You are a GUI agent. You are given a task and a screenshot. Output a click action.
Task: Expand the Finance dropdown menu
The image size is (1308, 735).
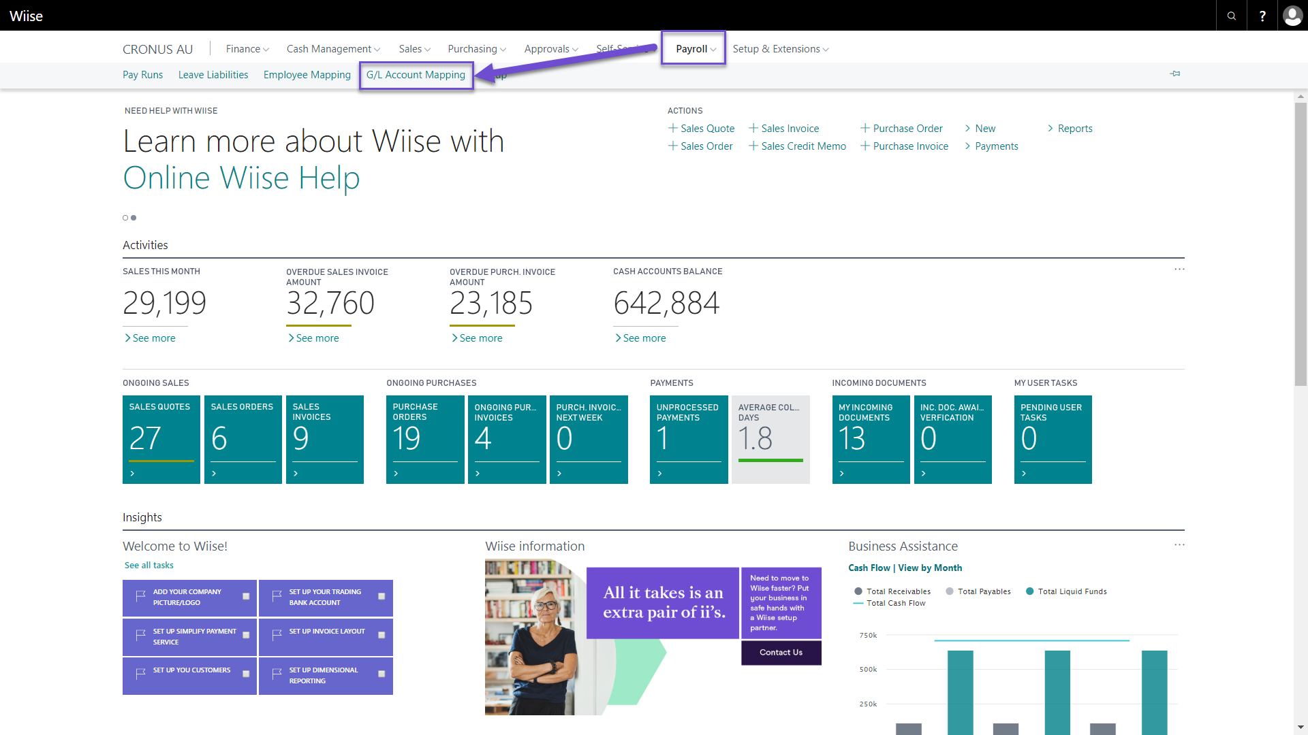click(x=245, y=48)
